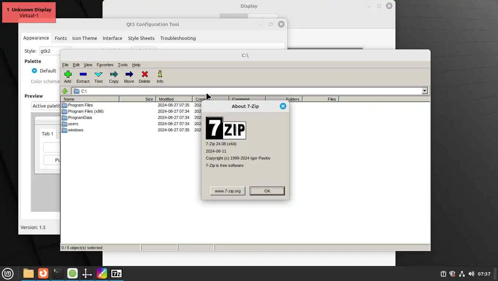Sort by the Size column header

pyautogui.click(x=138, y=99)
